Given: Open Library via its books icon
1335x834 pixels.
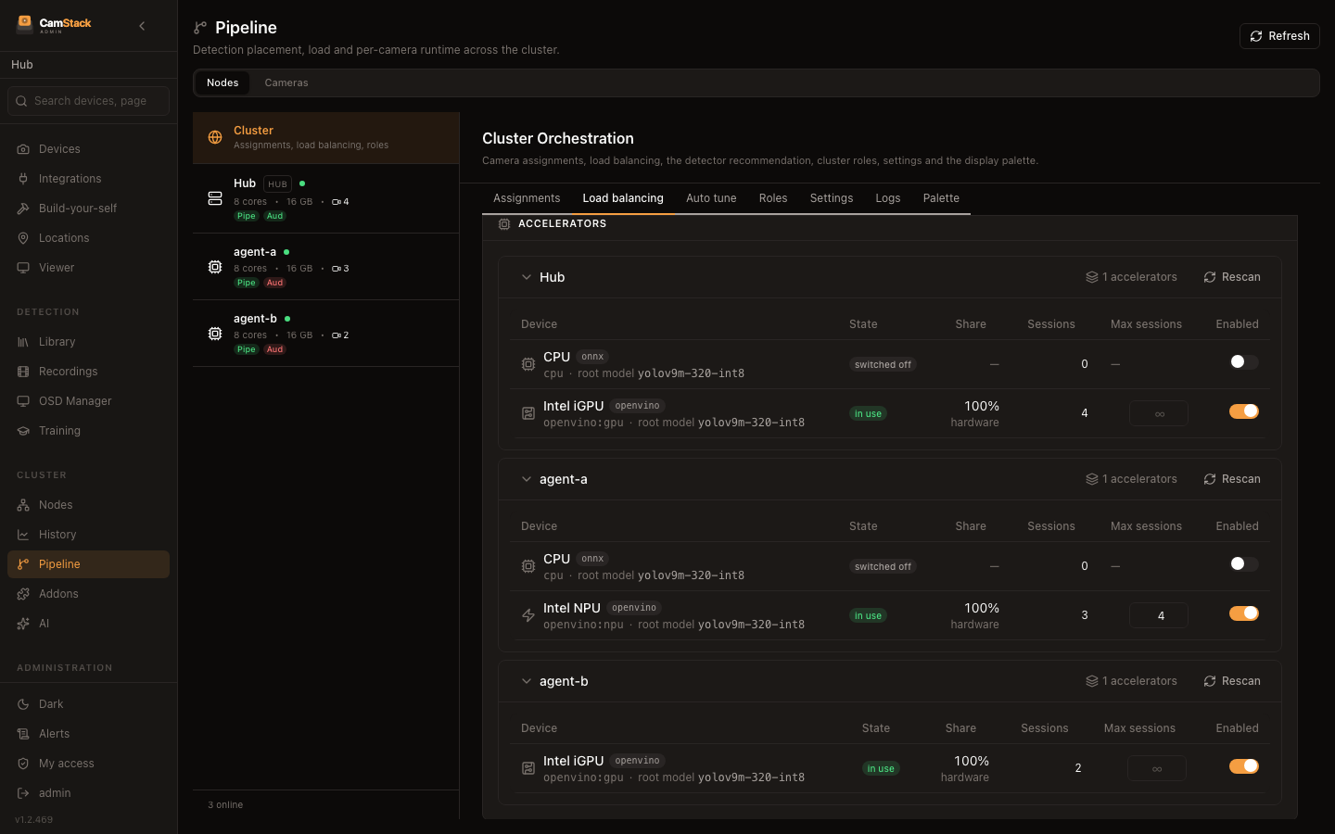Looking at the screenshot, I should [23, 342].
